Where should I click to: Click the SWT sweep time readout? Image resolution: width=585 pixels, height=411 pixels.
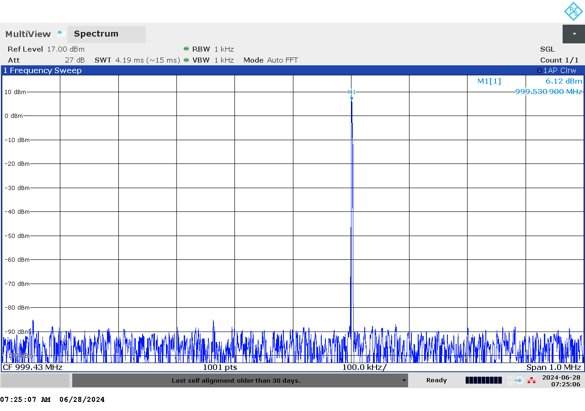(x=137, y=60)
